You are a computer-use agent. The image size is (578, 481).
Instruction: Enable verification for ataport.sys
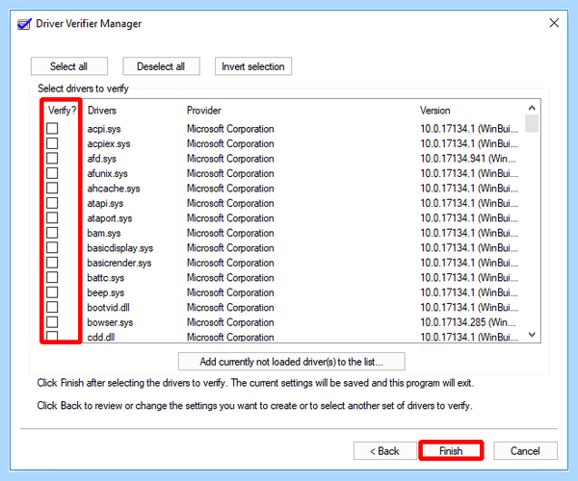(52, 217)
